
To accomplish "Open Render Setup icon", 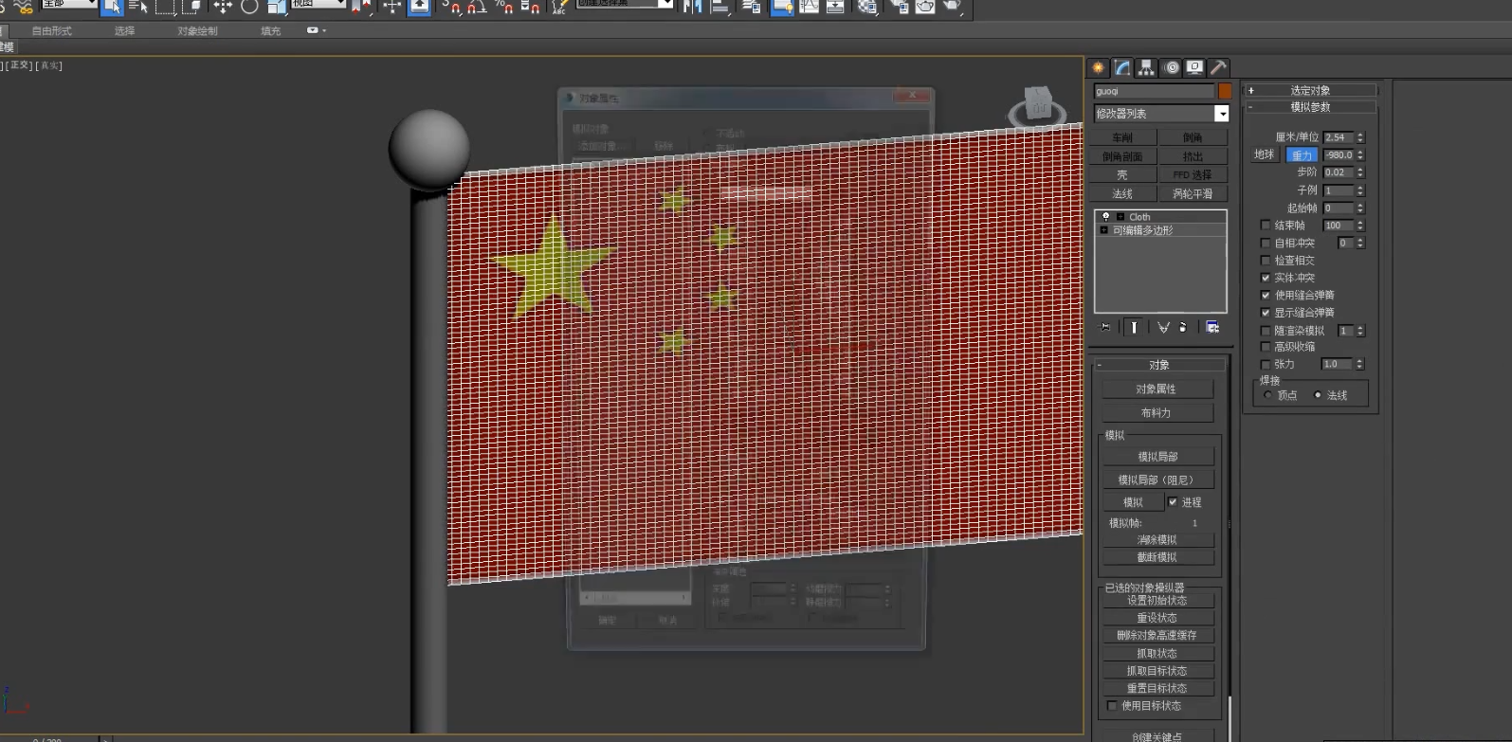I will 899,7.
